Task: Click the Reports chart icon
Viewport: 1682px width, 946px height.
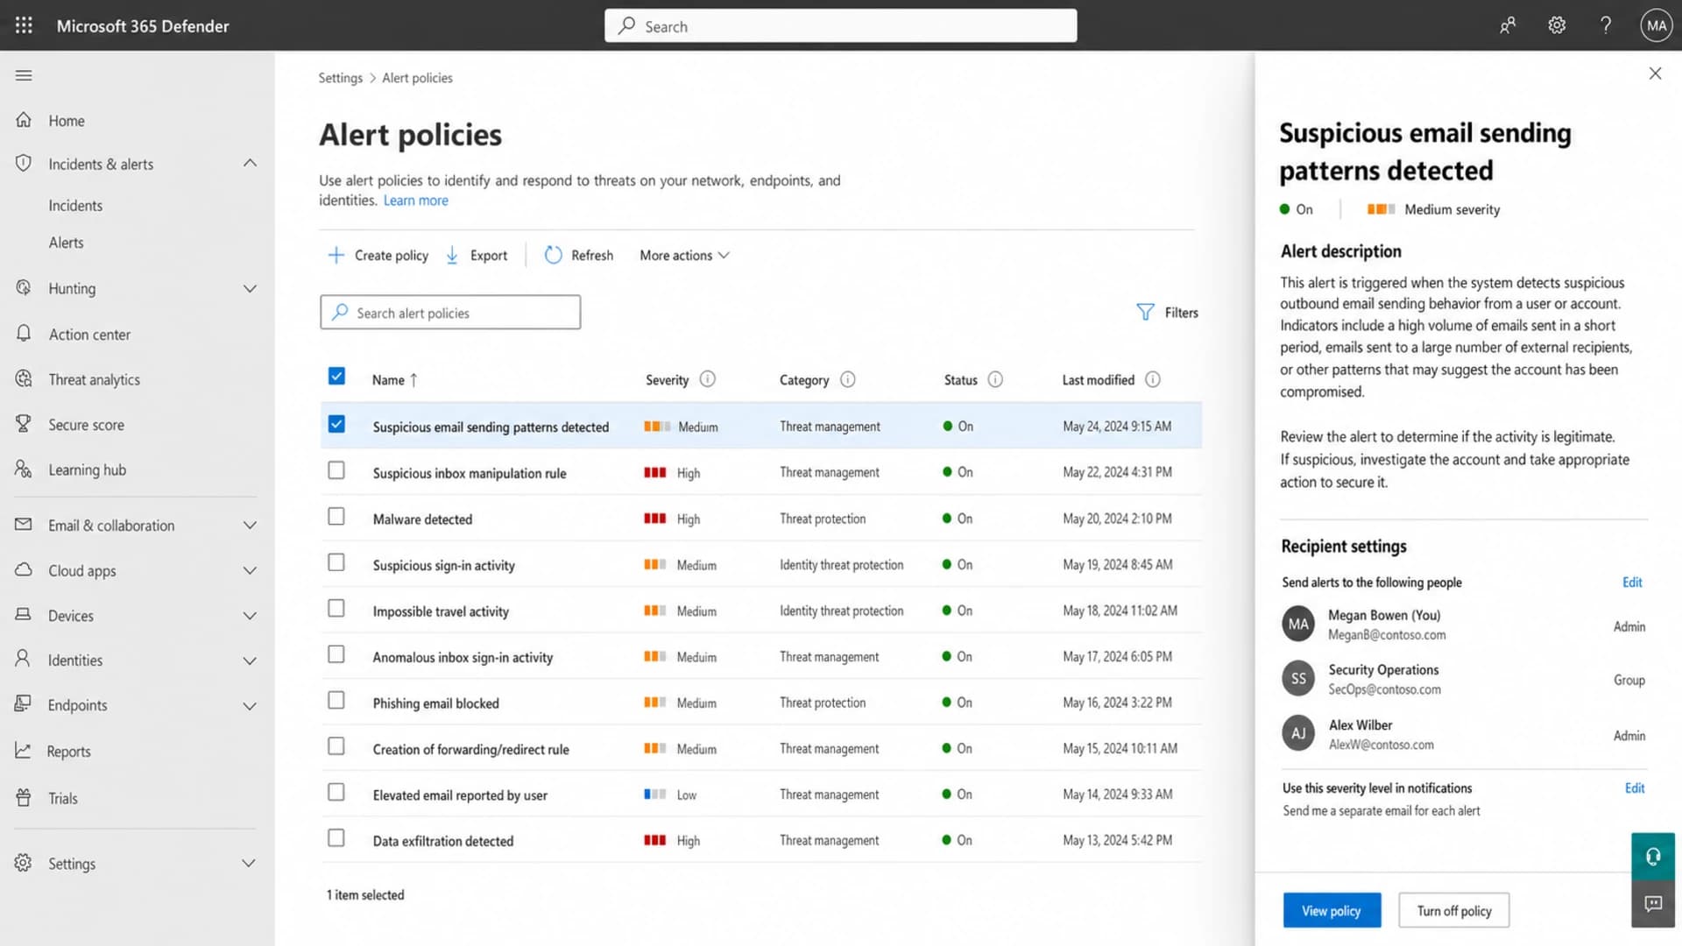Action: pos(24,751)
